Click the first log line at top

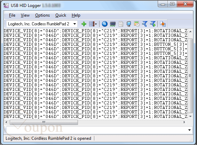(x=95, y=31)
